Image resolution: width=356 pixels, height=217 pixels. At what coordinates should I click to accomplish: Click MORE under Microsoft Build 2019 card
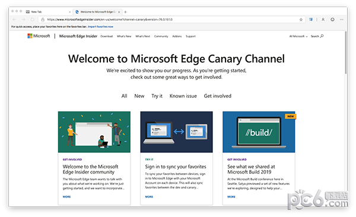click(231, 197)
